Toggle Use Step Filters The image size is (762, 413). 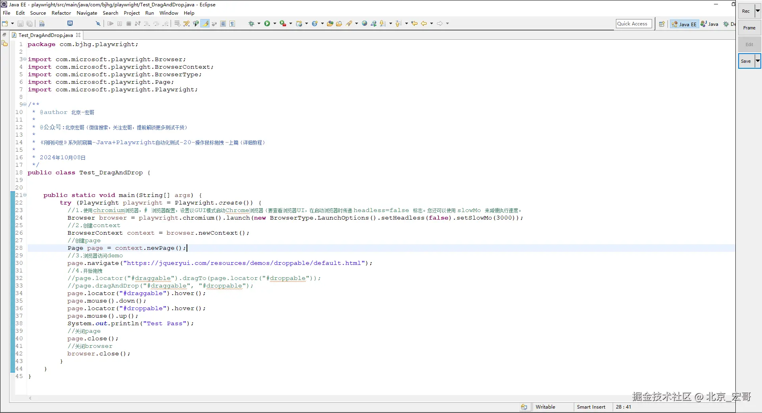[x=187, y=24]
